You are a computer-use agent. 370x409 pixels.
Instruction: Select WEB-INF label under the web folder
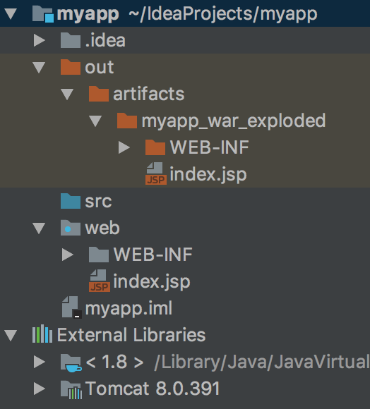(153, 255)
